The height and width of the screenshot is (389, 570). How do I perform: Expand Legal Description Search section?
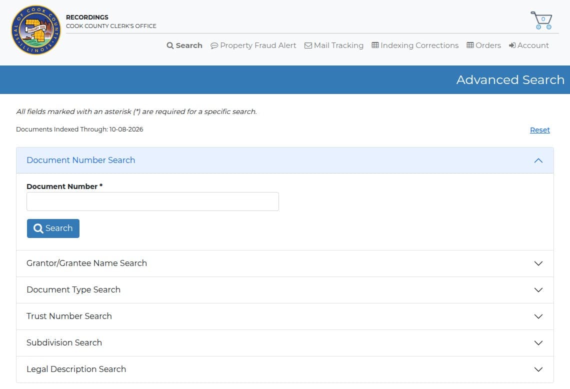tap(284, 369)
